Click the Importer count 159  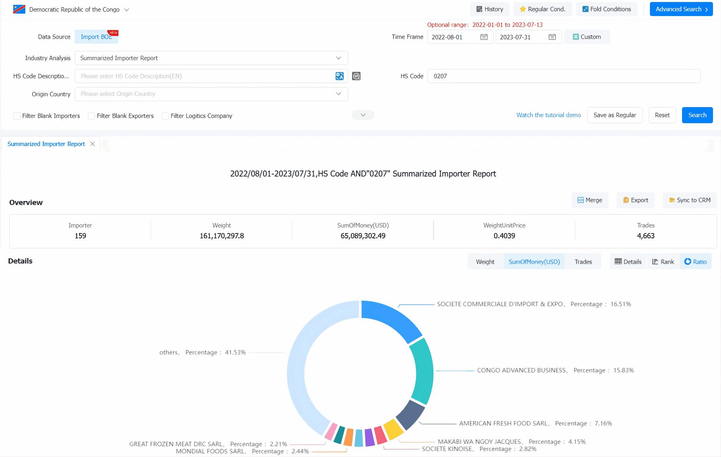point(80,236)
